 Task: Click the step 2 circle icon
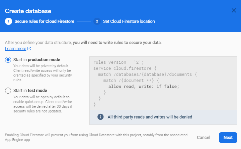click(x=97, y=21)
